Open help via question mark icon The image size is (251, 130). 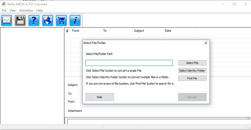[x=34, y=20]
